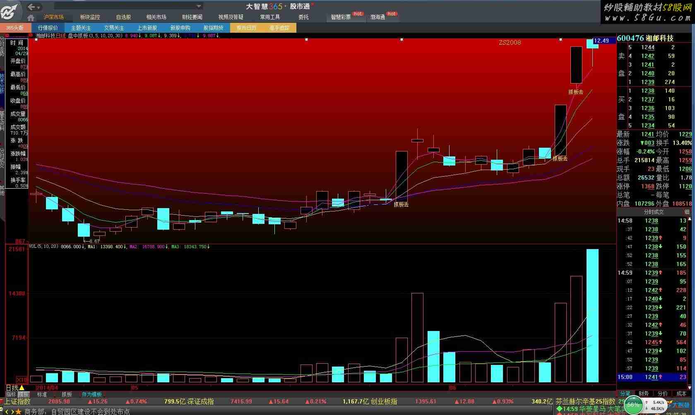The height and width of the screenshot is (415, 695).
Task: Select the 上市新股 tab
Action: (147, 28)
